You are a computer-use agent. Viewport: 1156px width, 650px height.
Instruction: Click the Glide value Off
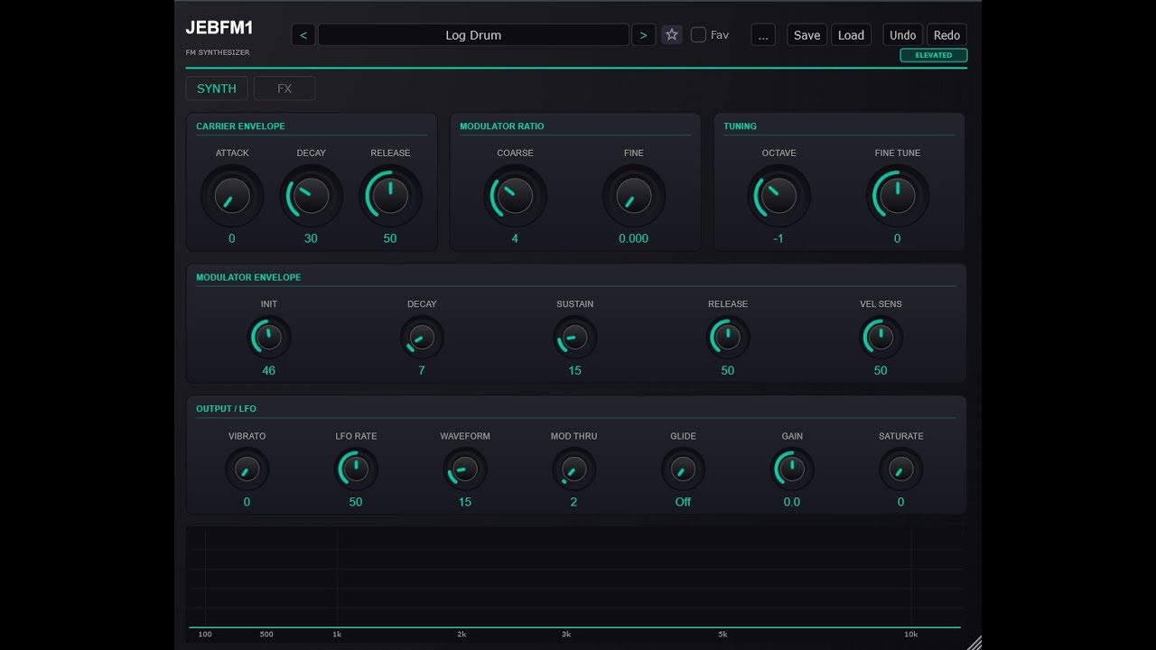tap(683, 502)
